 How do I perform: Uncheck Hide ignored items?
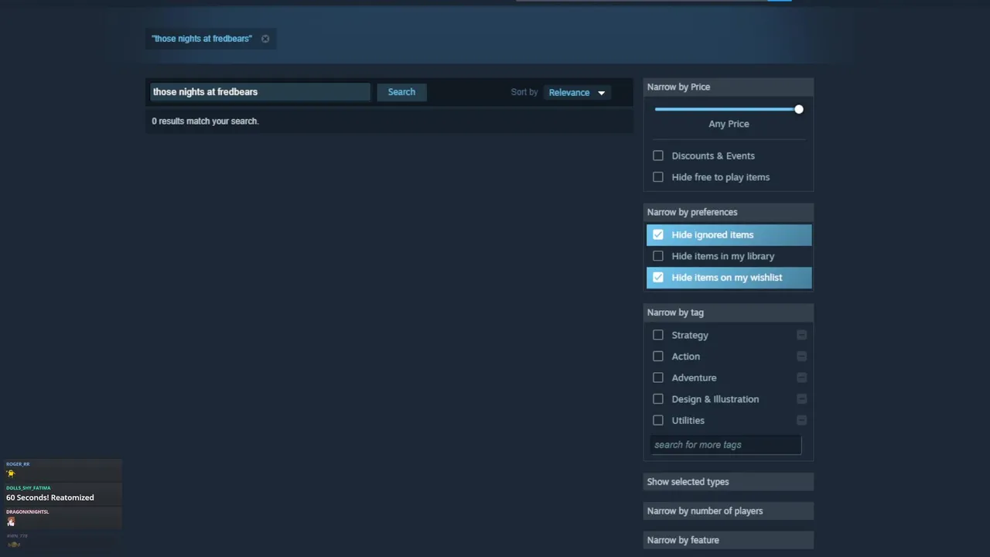(658, 234)
